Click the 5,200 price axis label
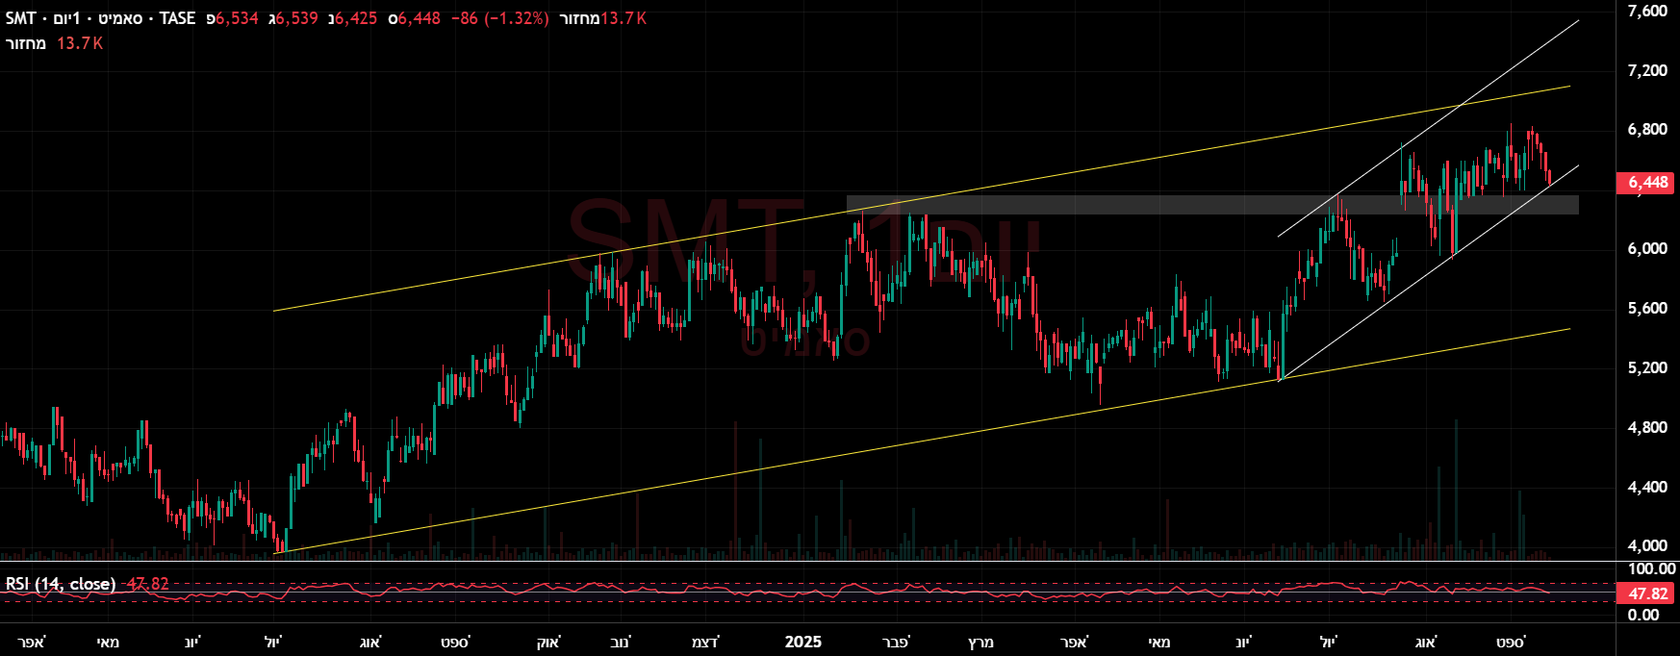The width and height of the screenshot is (1680, 656). [1647, 367]
